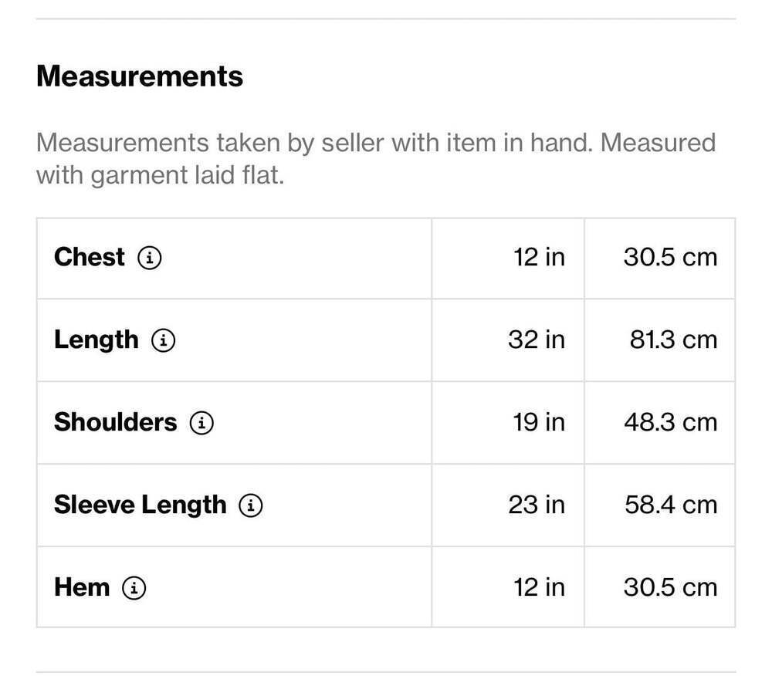This screenshot has width=772, height=676.
Task: Click the 48.3 cm Shoulders value
Action: (x=670, y=423)
